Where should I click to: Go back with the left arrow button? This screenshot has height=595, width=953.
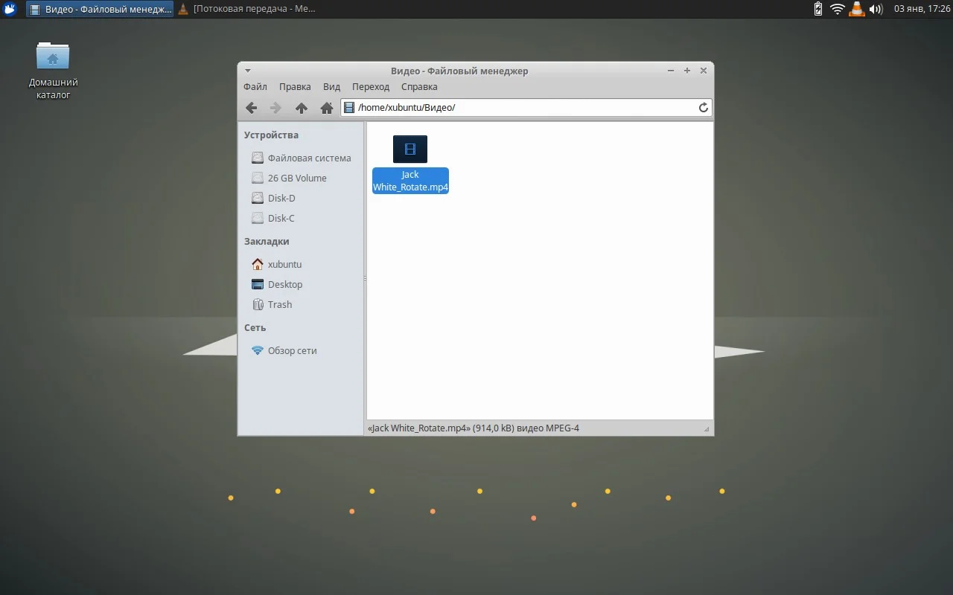pyautogui.click(x=252, y=108)
